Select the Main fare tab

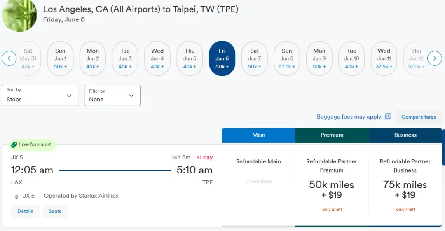pos(258,135)
